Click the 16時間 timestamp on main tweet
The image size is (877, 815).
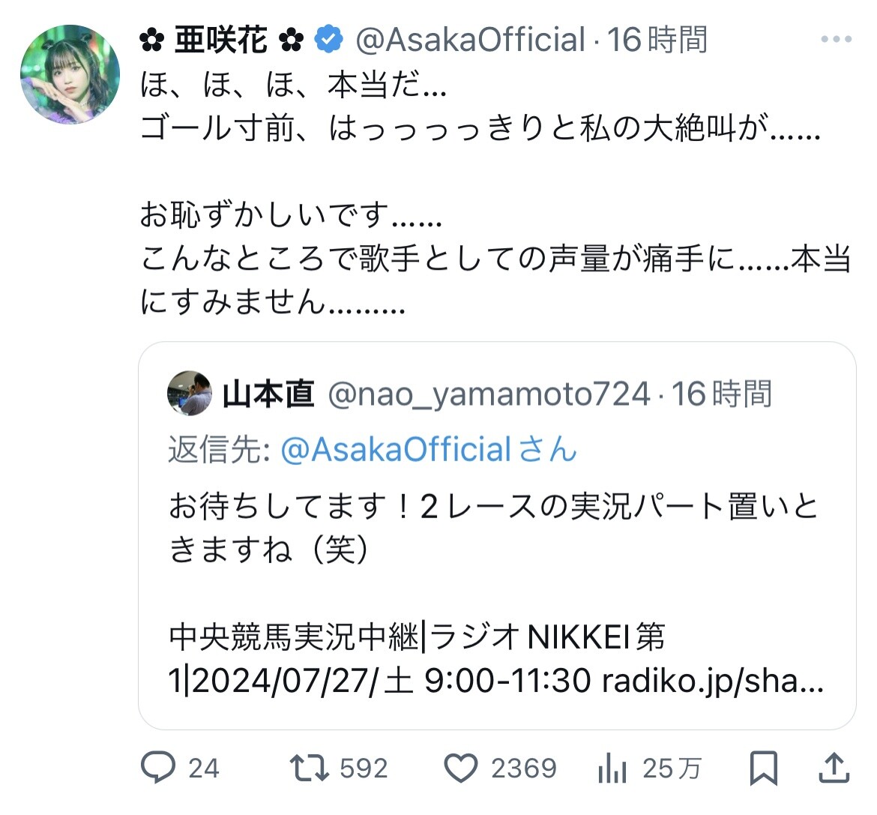point(657,40)
